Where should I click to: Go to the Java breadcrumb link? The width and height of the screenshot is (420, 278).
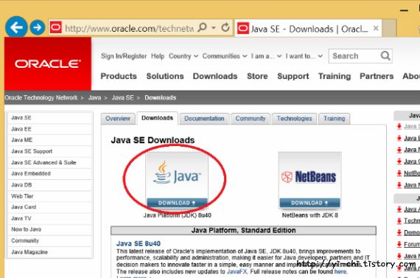94,97
